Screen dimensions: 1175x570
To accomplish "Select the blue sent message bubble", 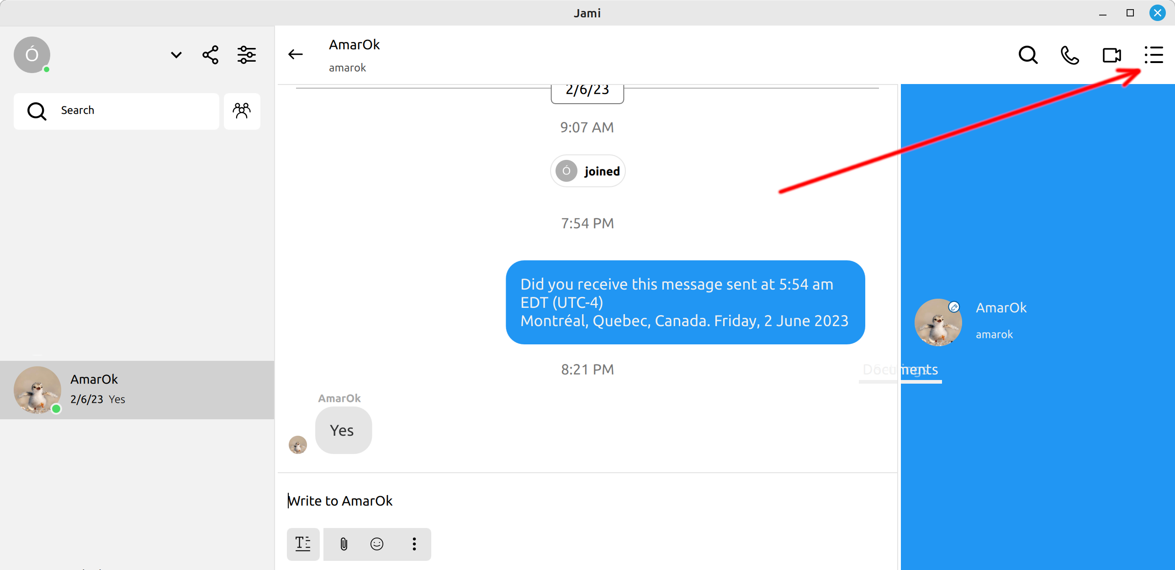I will [x=685, y=302].
